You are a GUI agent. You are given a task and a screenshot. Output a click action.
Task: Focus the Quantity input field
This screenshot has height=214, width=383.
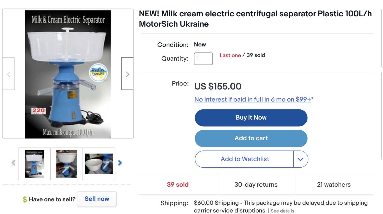[x=203, y=59]
